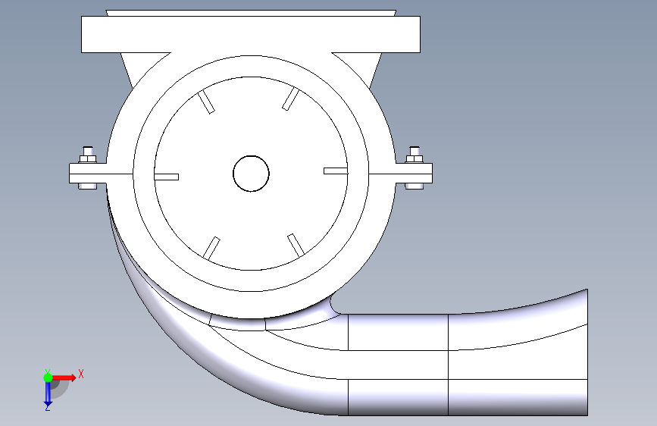Select the left flange bolt nut
657x426 pixels.
(x=88, y=159)
